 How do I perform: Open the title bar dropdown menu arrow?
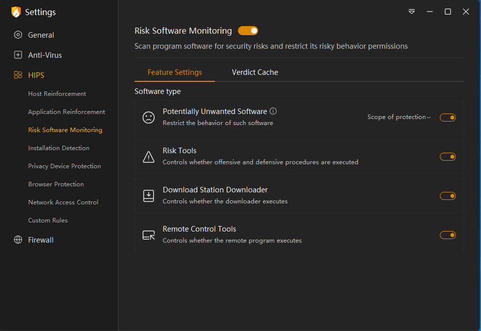[412, 12]
